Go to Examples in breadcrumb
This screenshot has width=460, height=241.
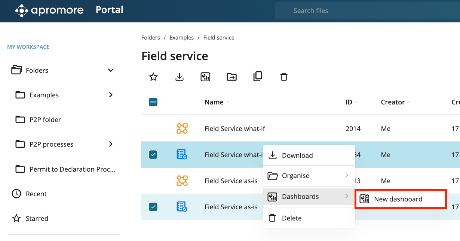tap(181, 38)
